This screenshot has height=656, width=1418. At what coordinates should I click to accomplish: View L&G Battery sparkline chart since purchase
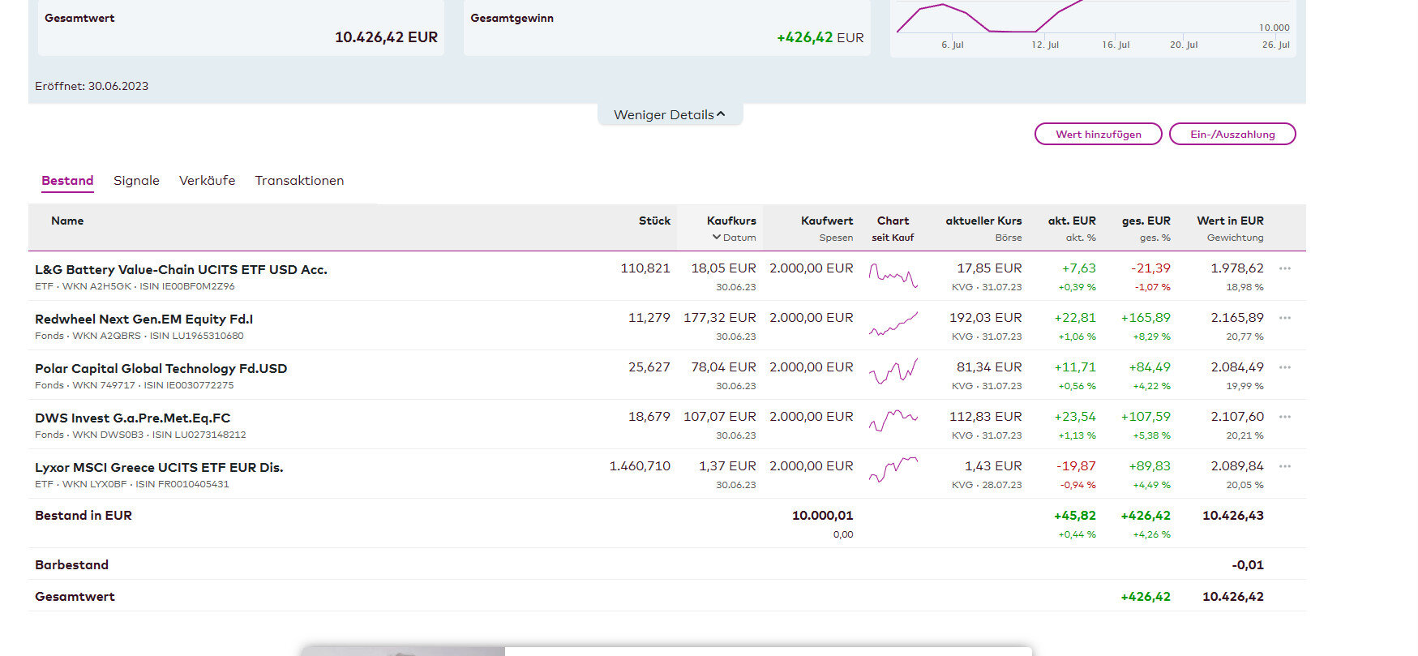tap(893, 276)
